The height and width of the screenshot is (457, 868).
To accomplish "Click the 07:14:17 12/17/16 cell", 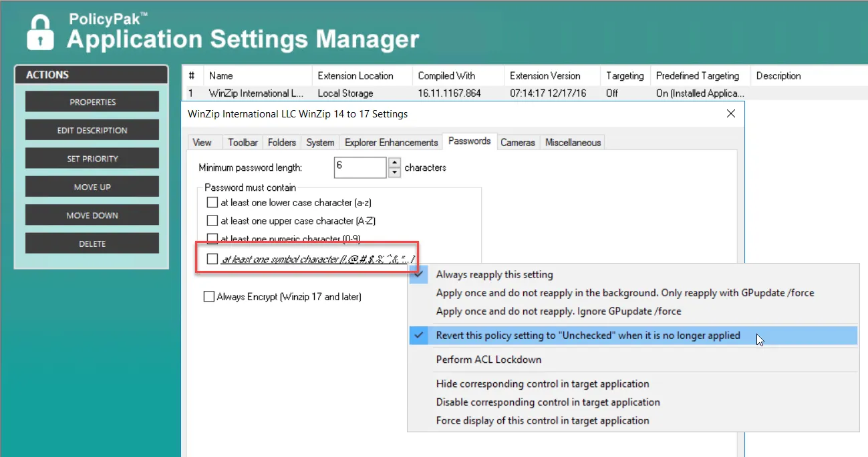I will 548,93.
